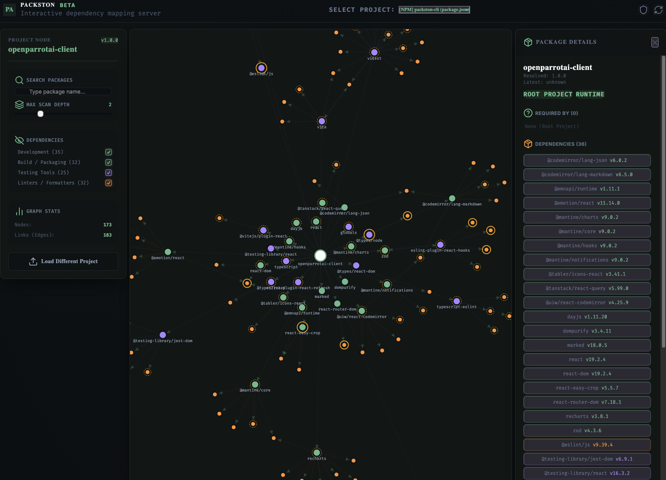666x480 pixels.
Task: Click the Load Different Project button
Action: click(63, 262)
